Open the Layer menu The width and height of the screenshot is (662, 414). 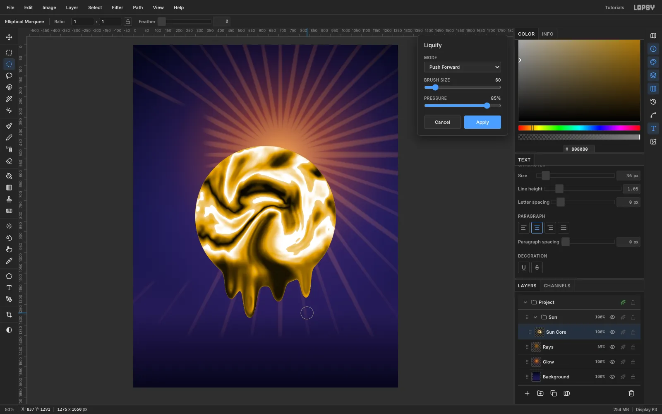[x=72, y=7]
